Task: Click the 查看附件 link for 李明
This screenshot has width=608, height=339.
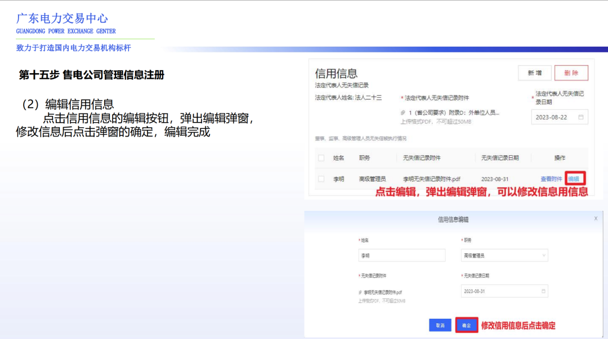Action: (x=550, y=177)
